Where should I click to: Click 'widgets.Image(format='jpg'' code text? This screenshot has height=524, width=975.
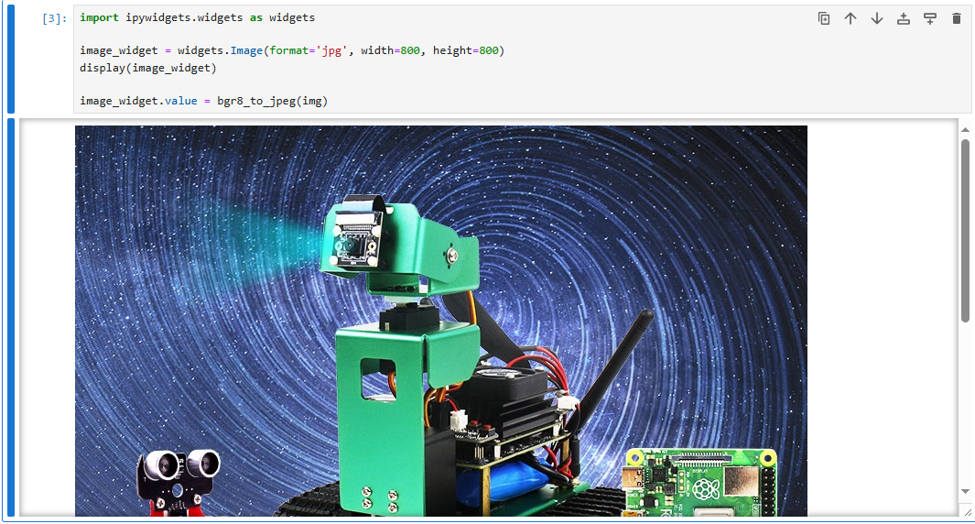point(263,50)
